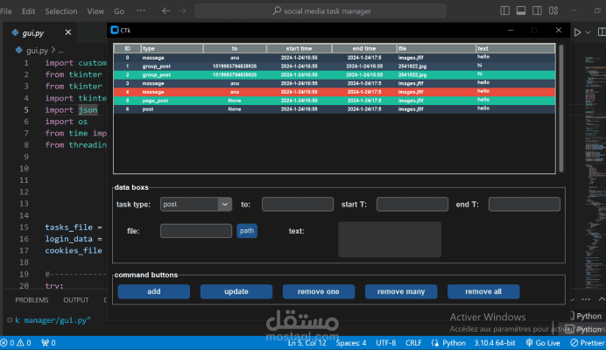606x350 pixels.
Task: Select the red row with ID 4
Action: pos(335,92)
